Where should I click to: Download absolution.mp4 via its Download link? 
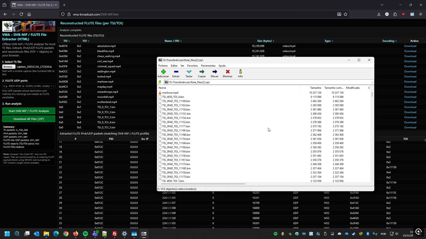(x=410, y=46)
